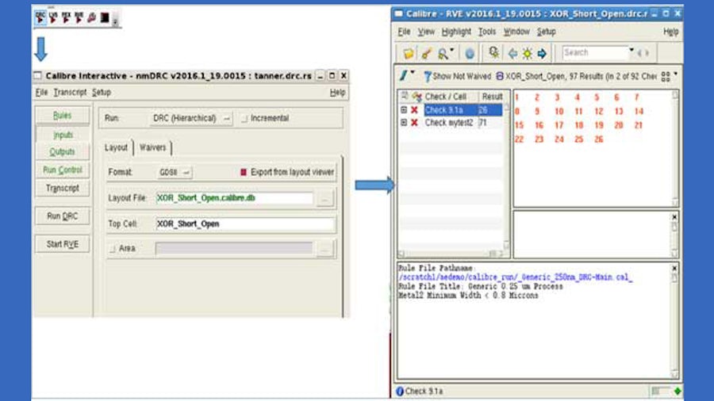Screen dimensions: 714x401
Task: Open the GDSII format dropdown
Action: coord(175,172)
